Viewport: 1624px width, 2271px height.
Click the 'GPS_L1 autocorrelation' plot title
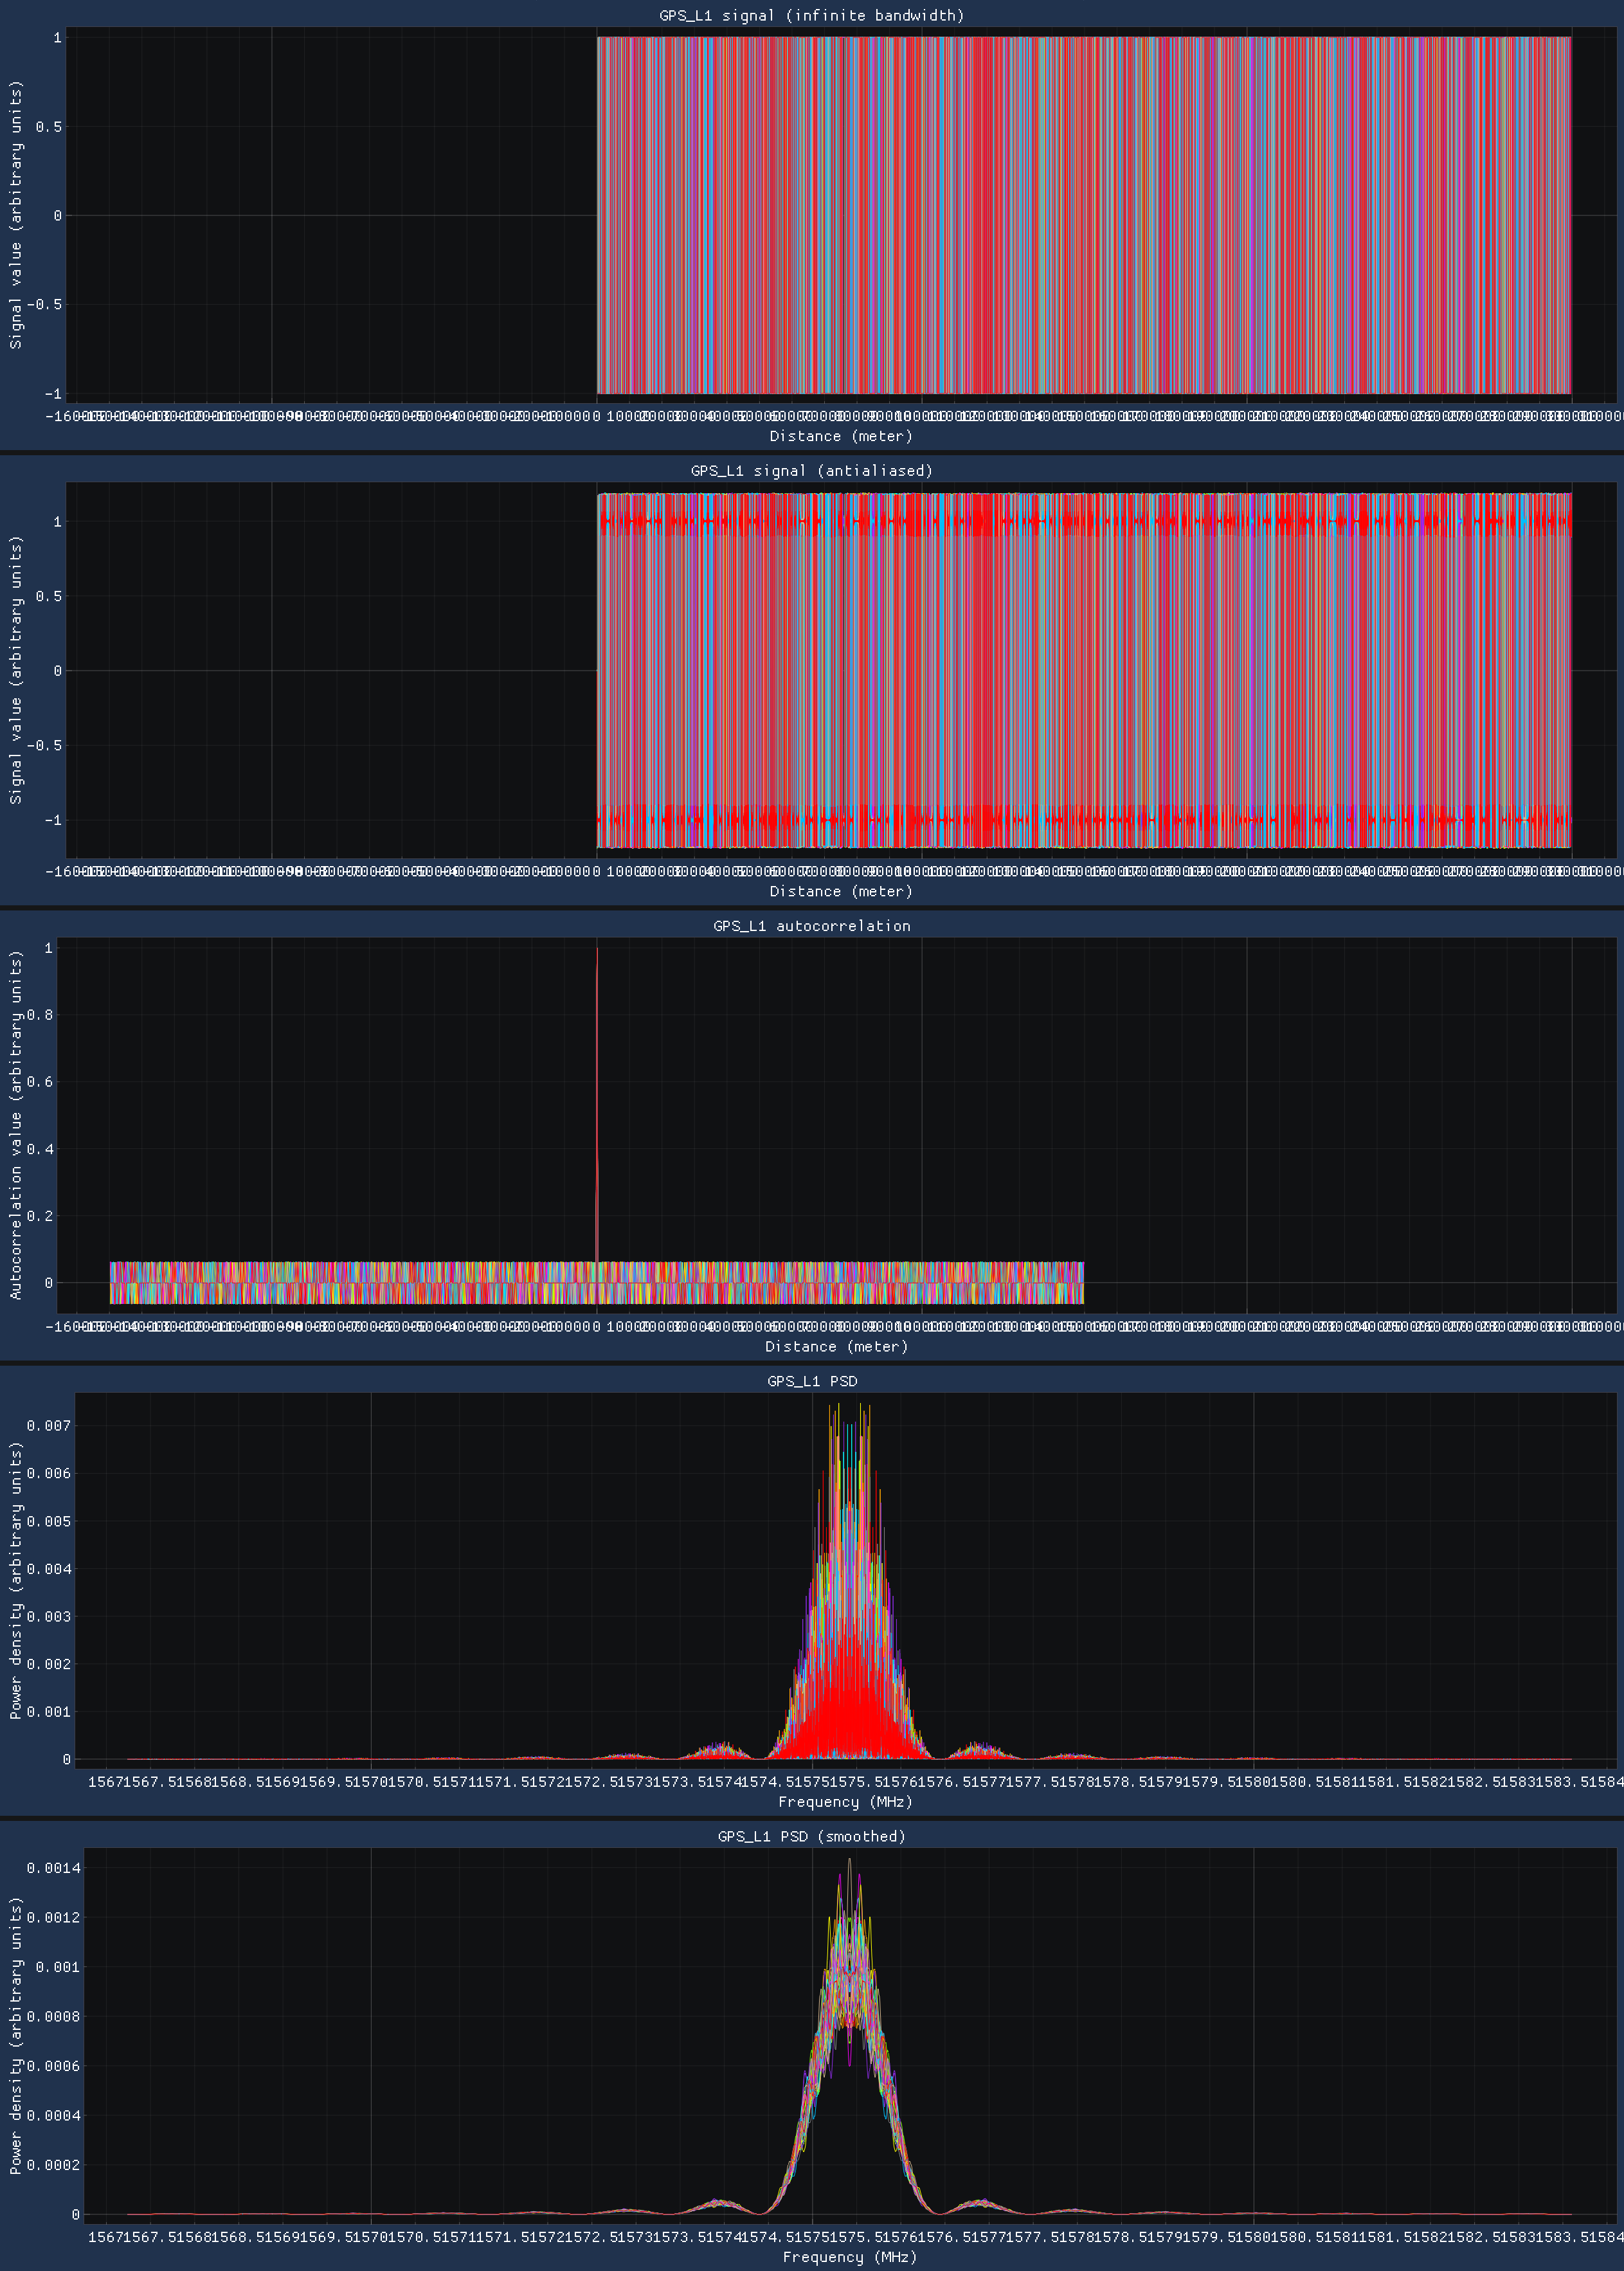click(x=811, y=926)
